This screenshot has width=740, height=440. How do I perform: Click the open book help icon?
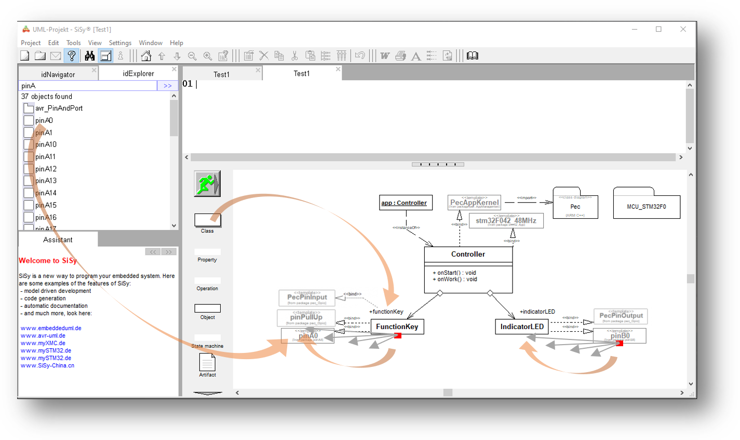[472, 56]
